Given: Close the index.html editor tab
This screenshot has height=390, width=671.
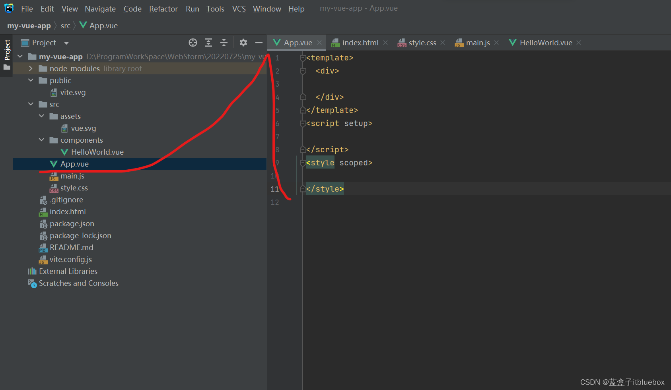Looking at the screenshot, I should click(385, 43).
